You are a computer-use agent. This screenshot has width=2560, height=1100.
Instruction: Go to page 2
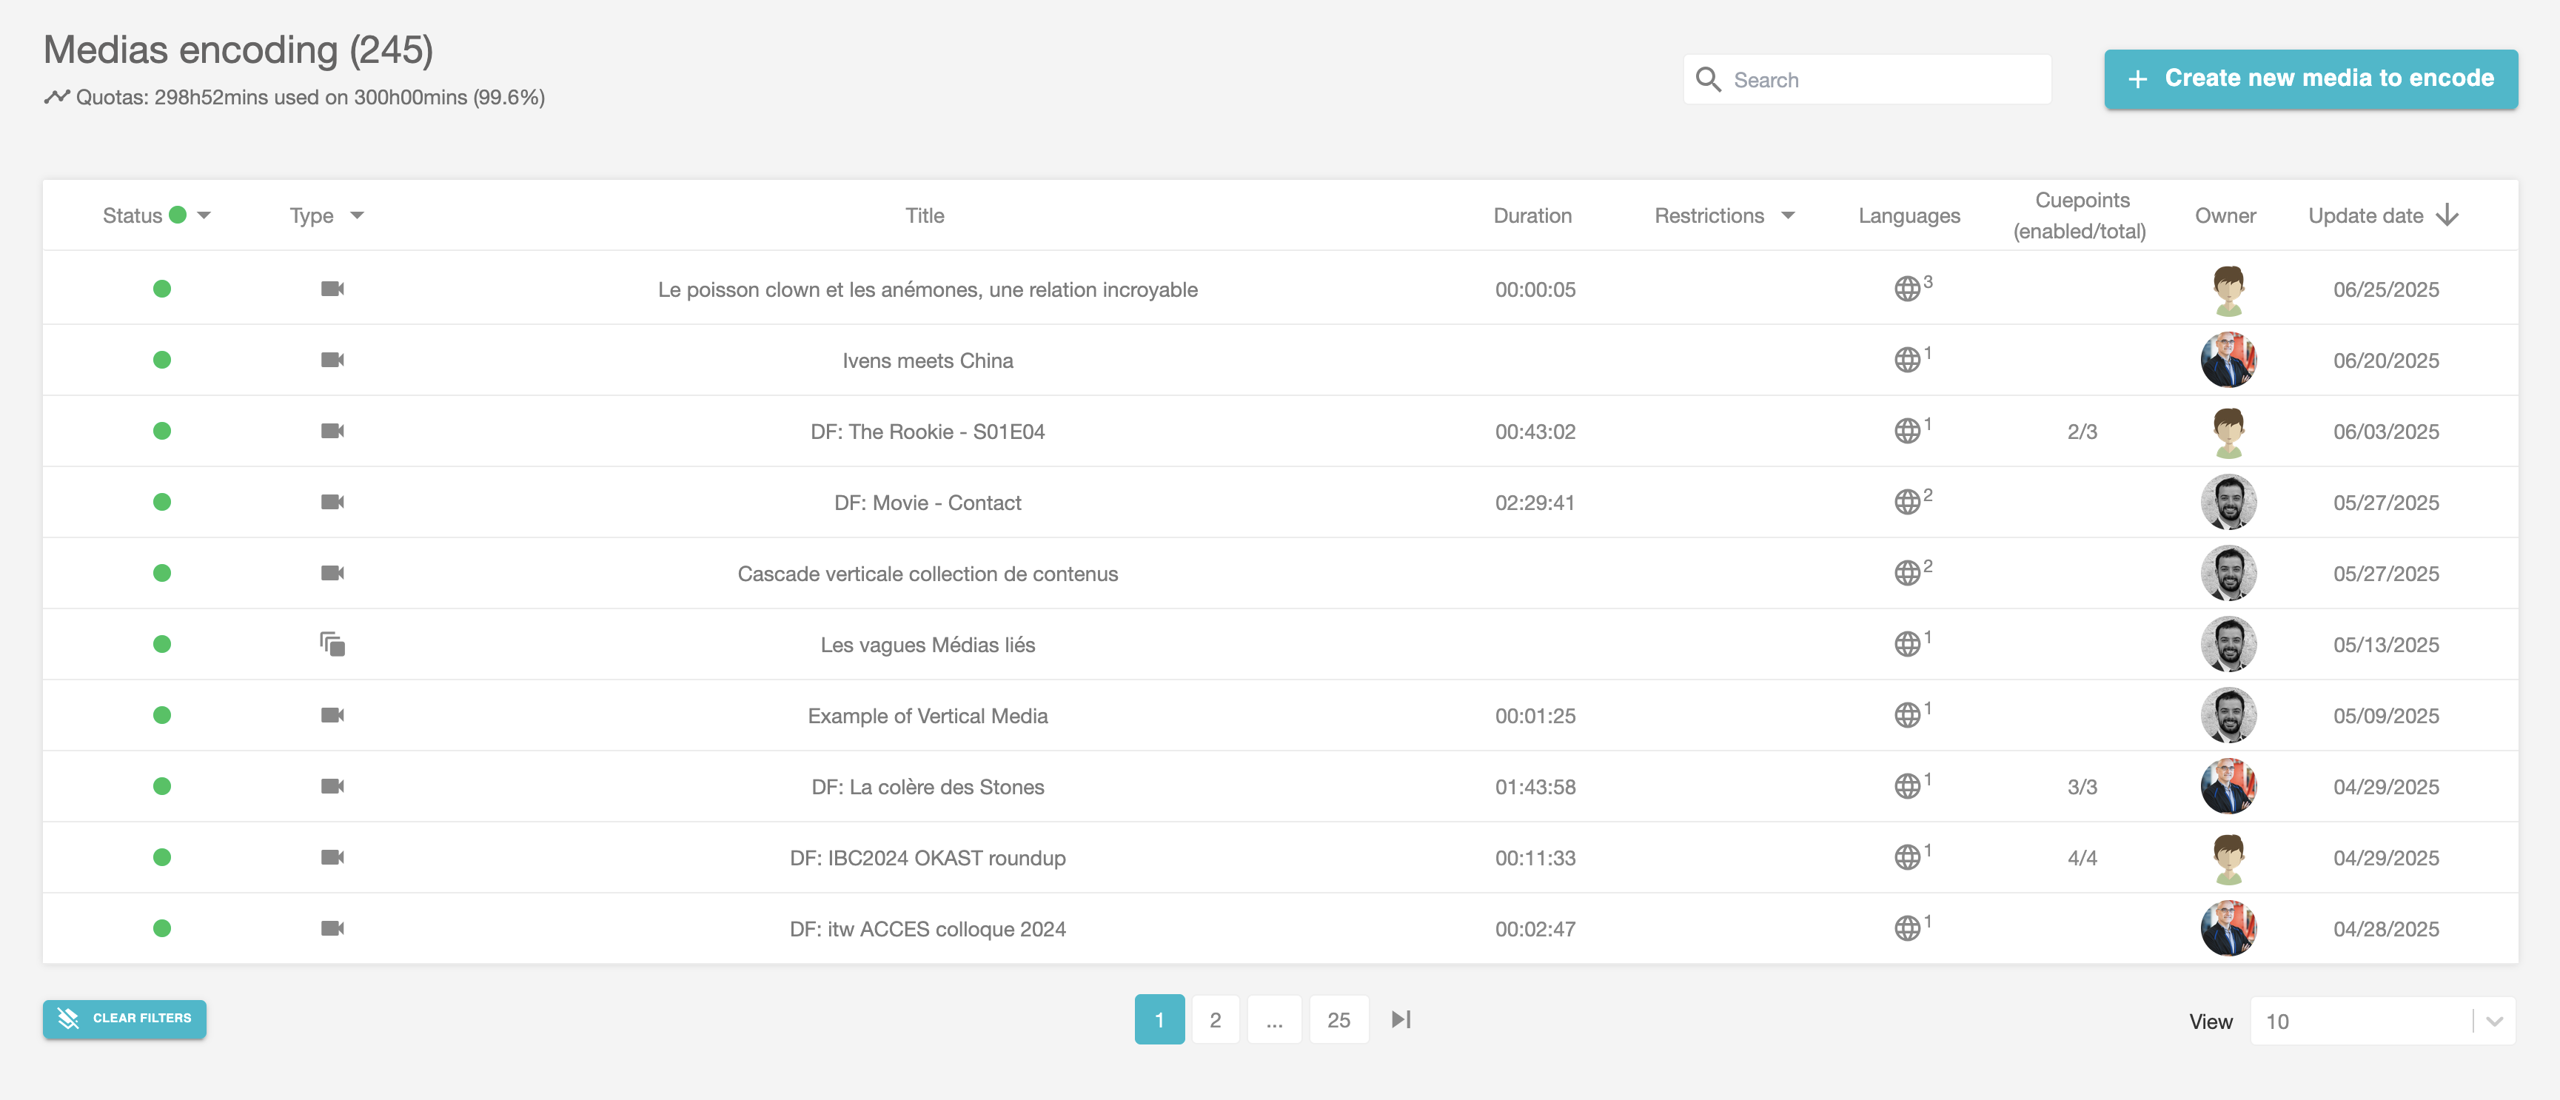click(1214, 1019)
